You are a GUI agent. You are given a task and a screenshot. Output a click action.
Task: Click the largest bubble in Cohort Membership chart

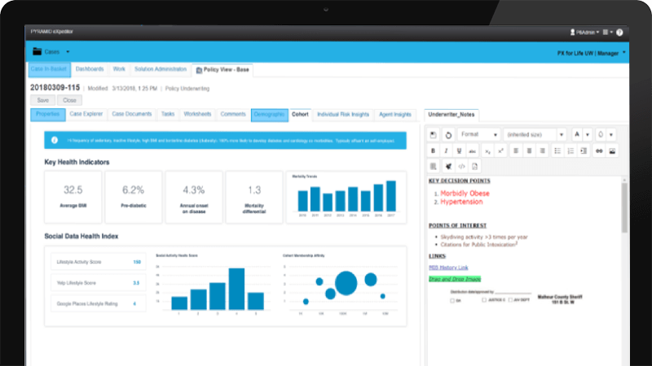coord(346,283)
